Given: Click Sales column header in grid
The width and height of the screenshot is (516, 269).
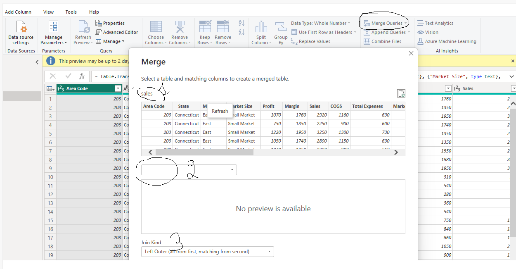Looking at the screenshot, I should click(x=481, y=88).
